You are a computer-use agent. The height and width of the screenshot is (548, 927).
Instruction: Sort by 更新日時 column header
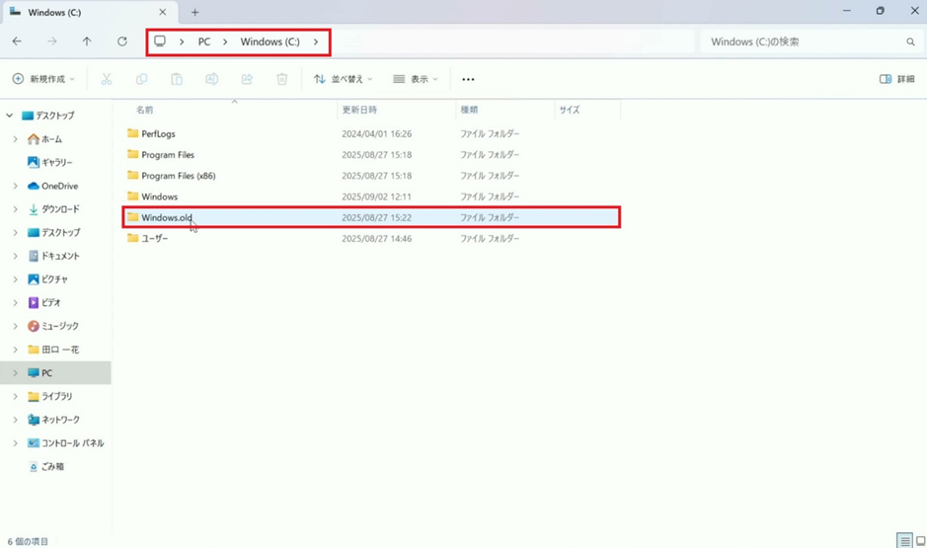tap(360, 110)
